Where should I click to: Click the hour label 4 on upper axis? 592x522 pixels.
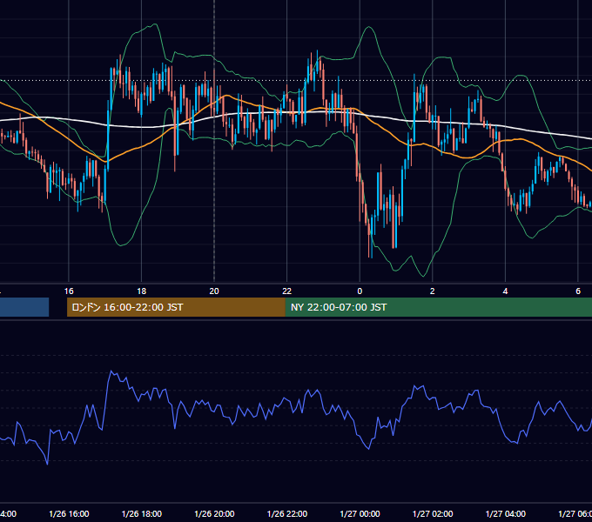pos(505,291)
